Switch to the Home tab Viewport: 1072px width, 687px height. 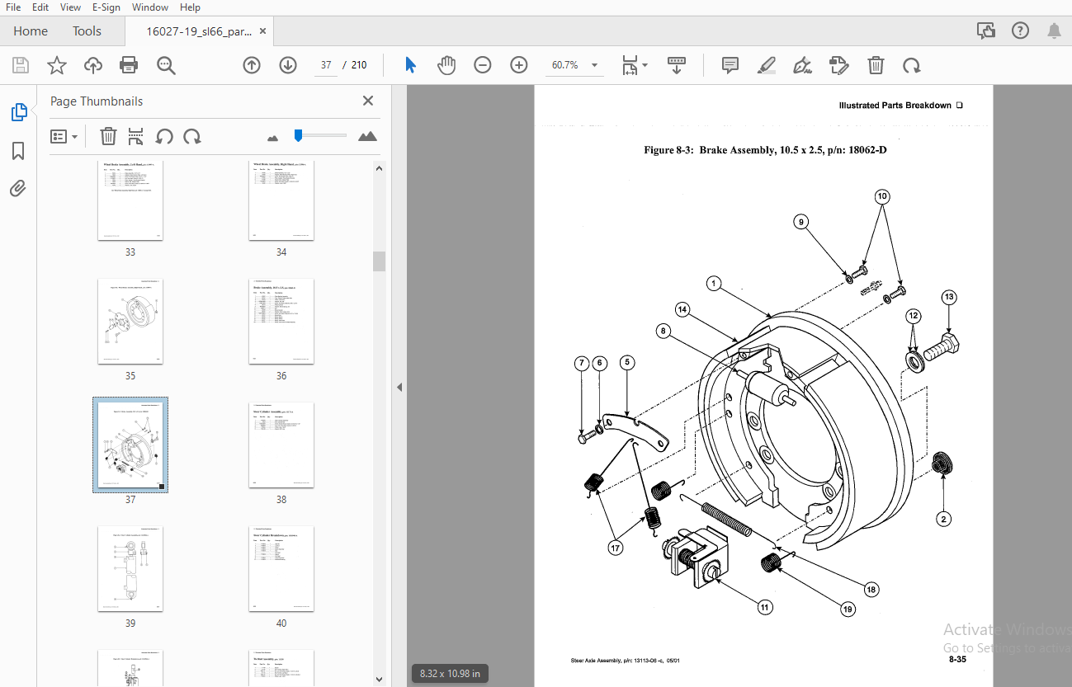click(x=31, y=31)
